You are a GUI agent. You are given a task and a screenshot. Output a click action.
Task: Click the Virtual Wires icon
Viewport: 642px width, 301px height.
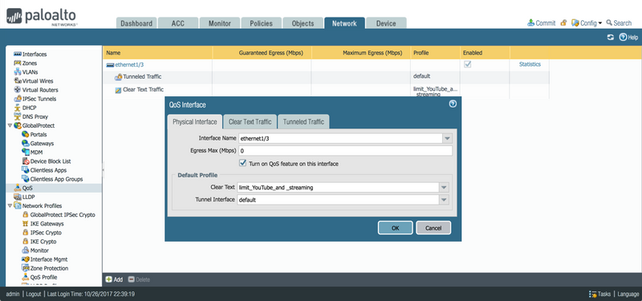click(x=18, y=81)
